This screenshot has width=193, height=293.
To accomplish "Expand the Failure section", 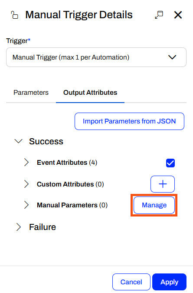I will coord(19,227).
